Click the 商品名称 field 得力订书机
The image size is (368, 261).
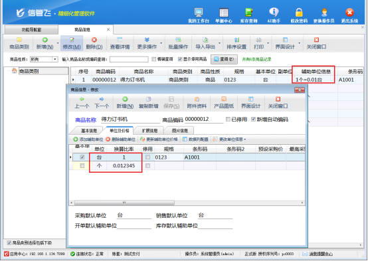pos(130,120)
